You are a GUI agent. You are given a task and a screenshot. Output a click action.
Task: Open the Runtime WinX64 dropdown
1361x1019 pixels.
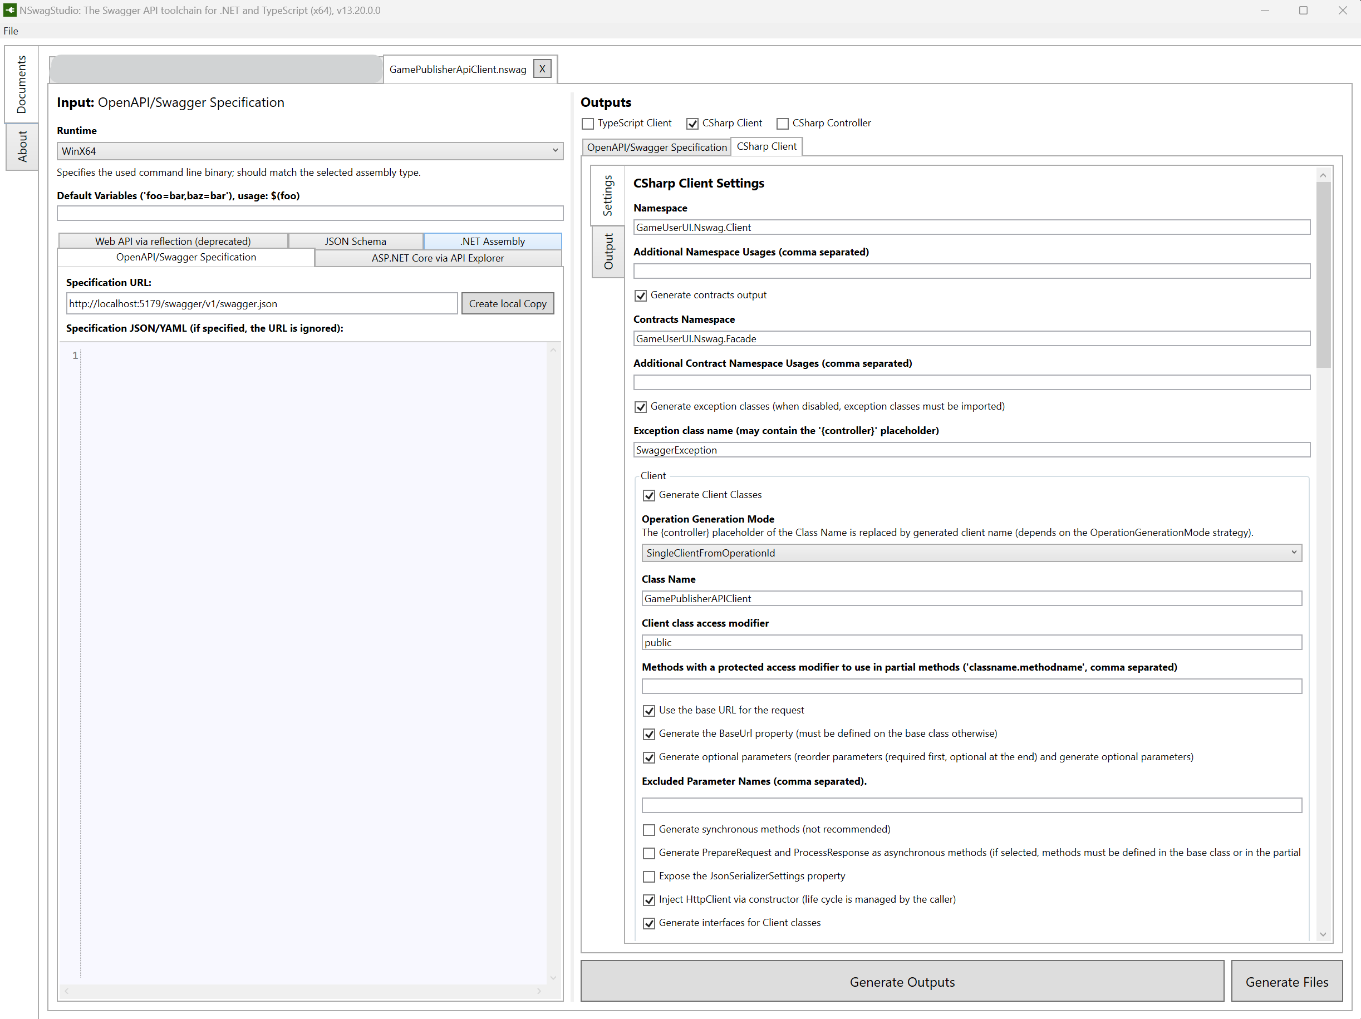click(309, 151)
